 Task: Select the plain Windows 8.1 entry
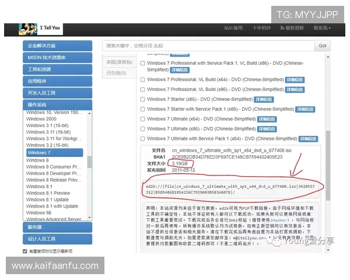[39, 187]
